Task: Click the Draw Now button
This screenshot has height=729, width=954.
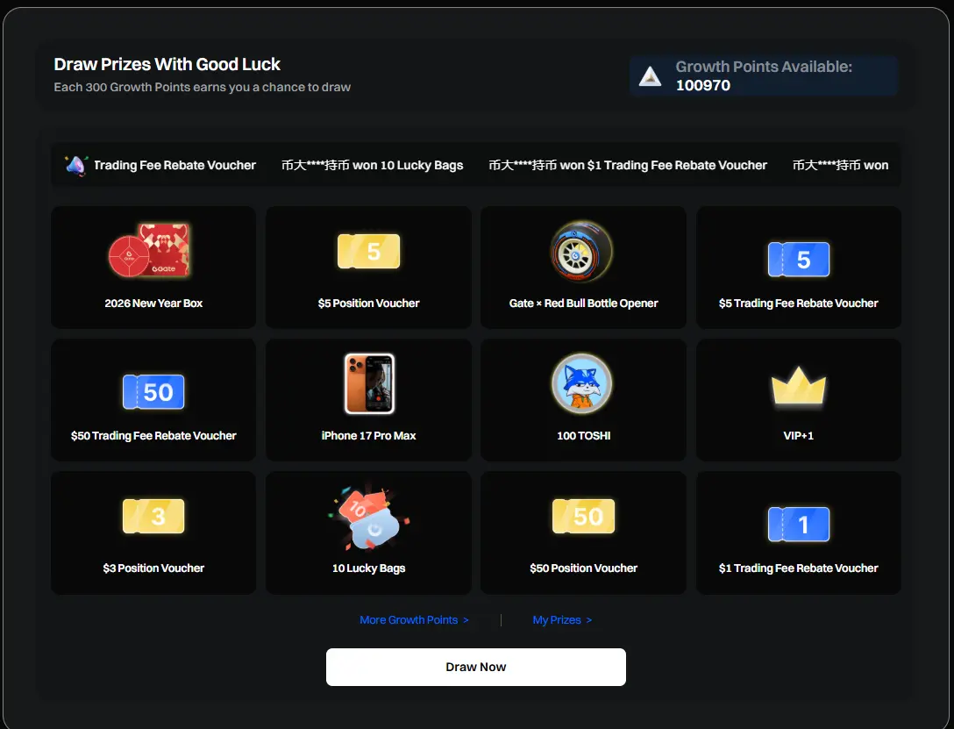Action: (x=476, y=667)
